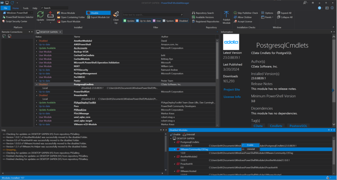Click Uninstall in the Disabled Modules toolbar
The width and height of the screenshot is (337, 180).
tap(189, 135)
